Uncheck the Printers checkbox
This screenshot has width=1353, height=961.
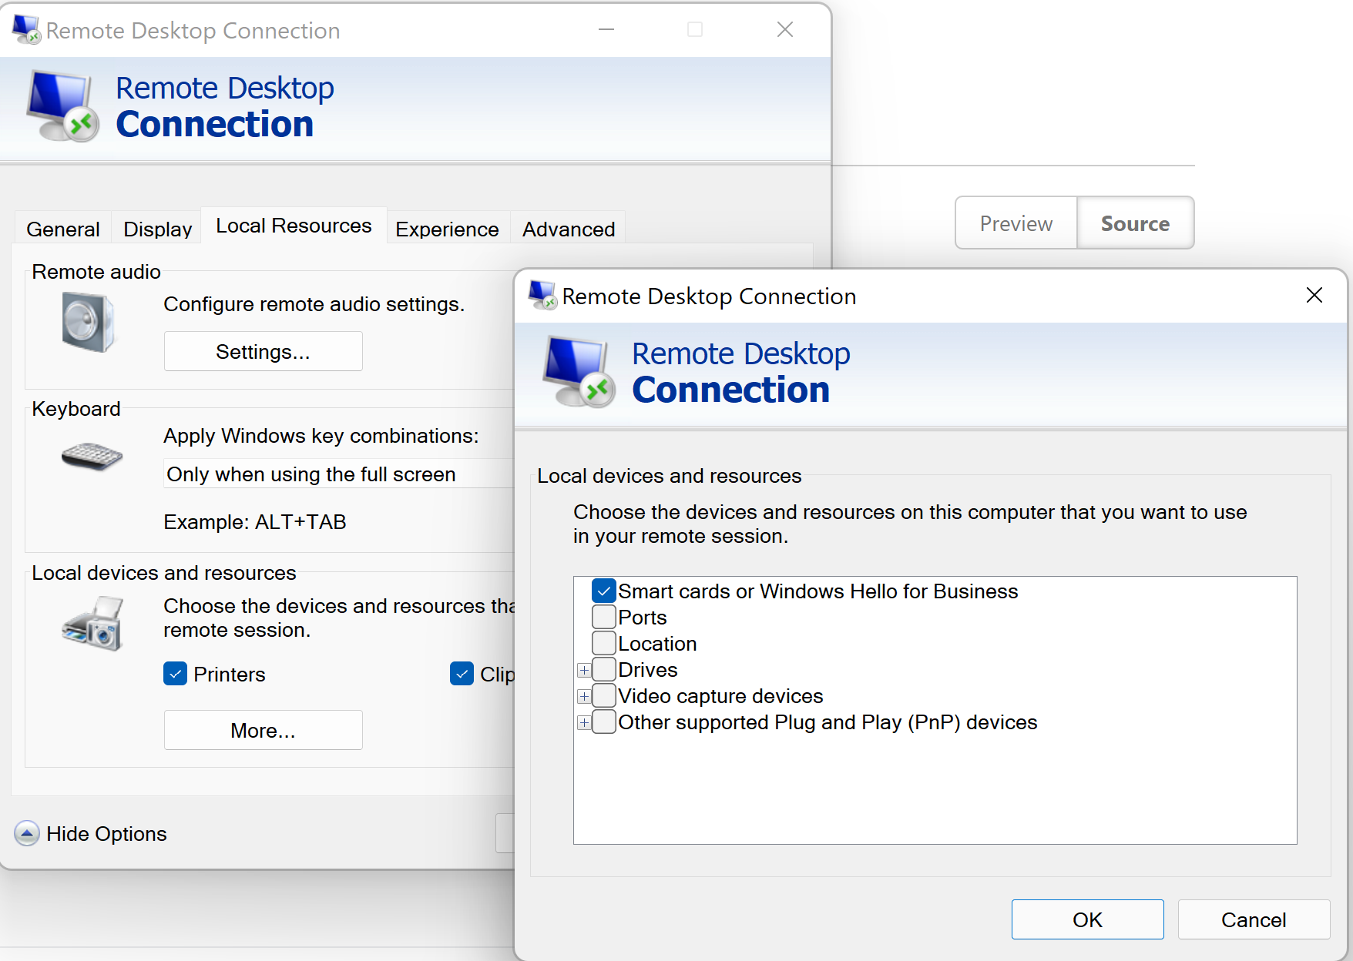click(175, 674)
